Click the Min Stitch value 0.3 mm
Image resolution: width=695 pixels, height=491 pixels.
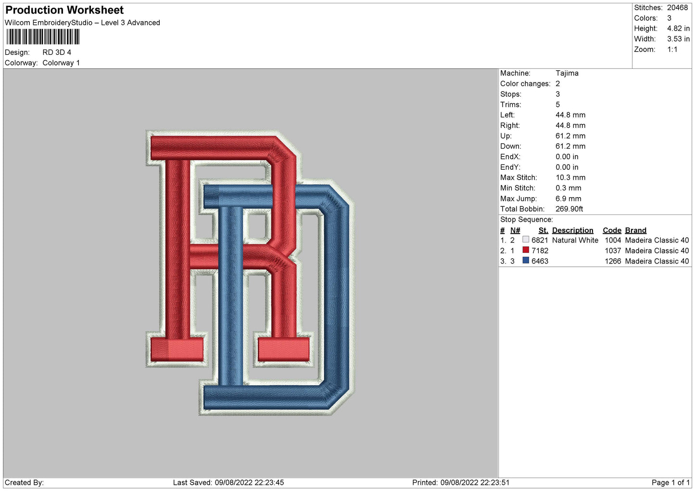tap(569, 188)
